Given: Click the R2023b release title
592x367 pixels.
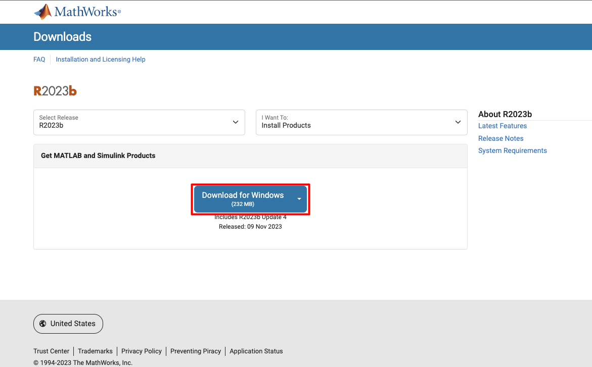Looking at the screenshot, I should click(55, 91).
